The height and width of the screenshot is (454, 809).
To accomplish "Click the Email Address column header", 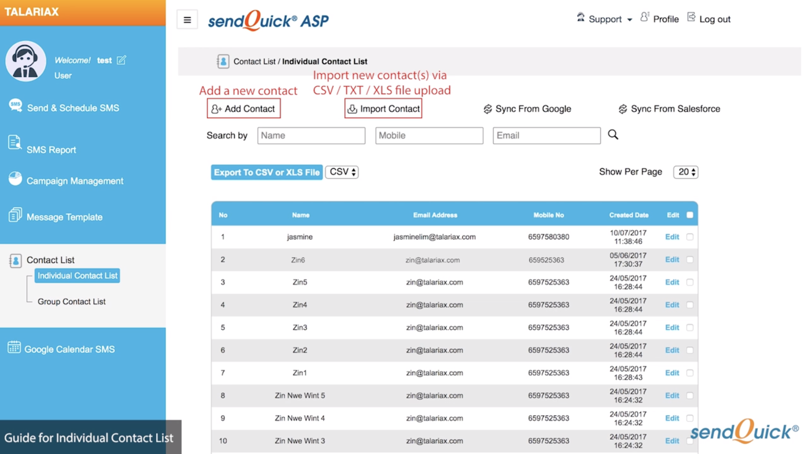I will pos(435,215).
